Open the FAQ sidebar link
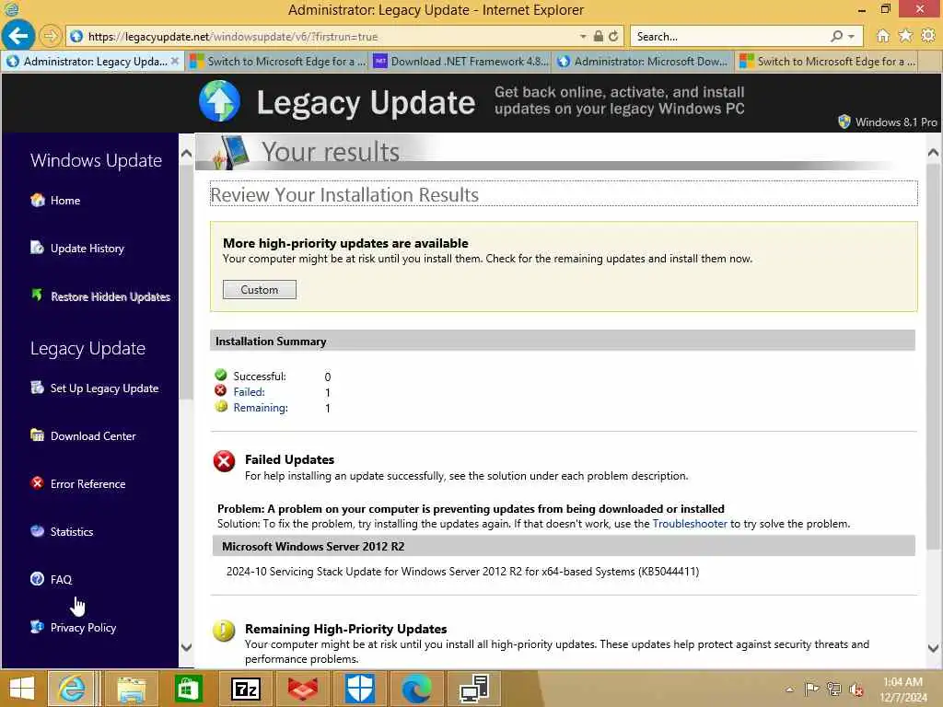 61,580
